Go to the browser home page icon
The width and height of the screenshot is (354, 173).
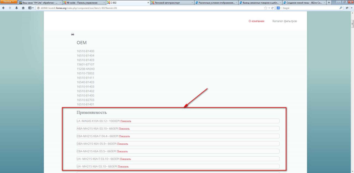click(23, 8)
